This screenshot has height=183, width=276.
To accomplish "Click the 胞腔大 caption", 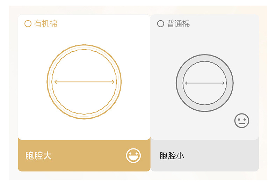I will point(38,156).
